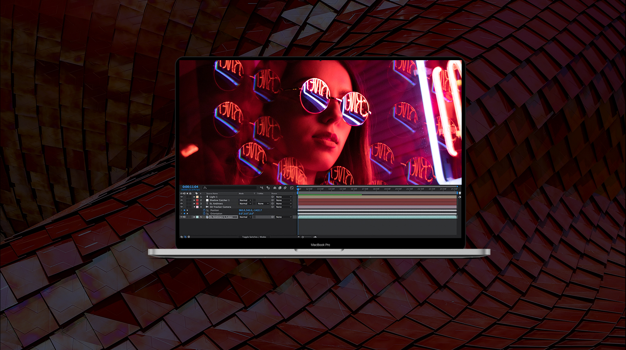
Task: Hide the Light 1 layer
Action: [x=182, y=197]
